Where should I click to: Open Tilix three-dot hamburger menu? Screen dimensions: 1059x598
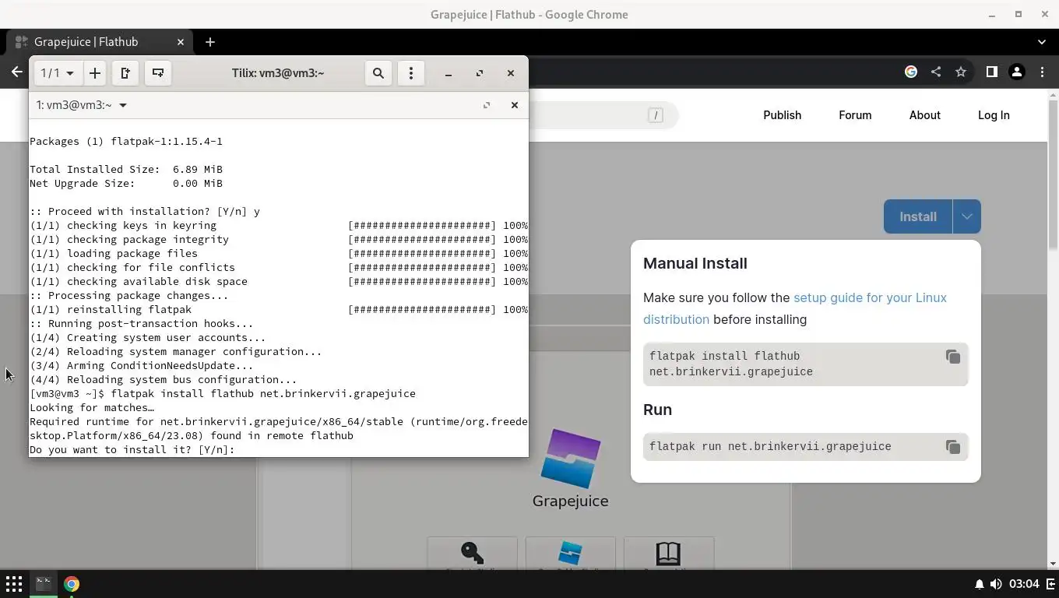coord(411,73)
